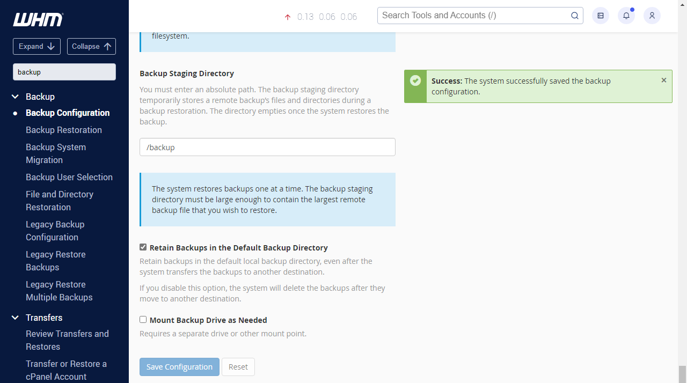Click the red load average arrow icon

point(287,17)
